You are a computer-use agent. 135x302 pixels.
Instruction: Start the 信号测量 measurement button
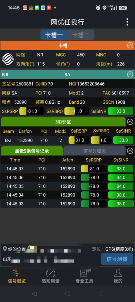coord(117,259)
